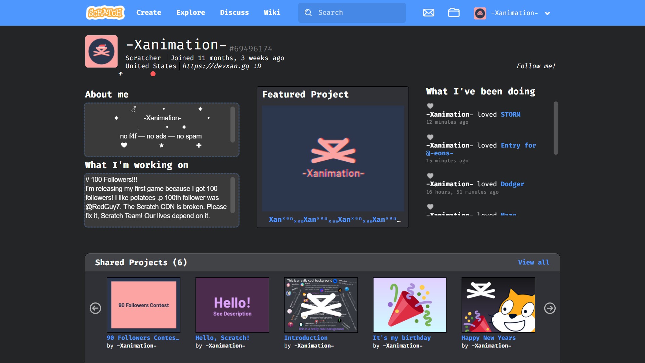The image size is (645, 363).
Task: Open the Discuss forums
Action: (x=234, y=12)
